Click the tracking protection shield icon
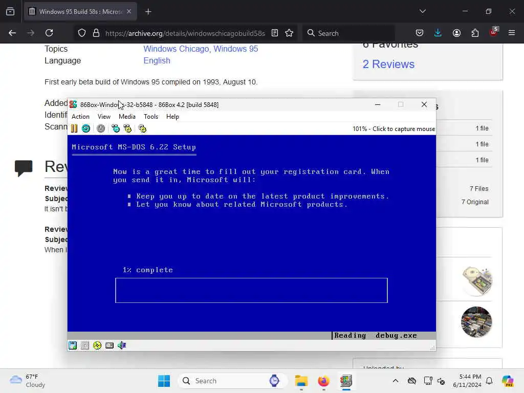524x393 pixels. pyautogui.click(x=82, y=33)
